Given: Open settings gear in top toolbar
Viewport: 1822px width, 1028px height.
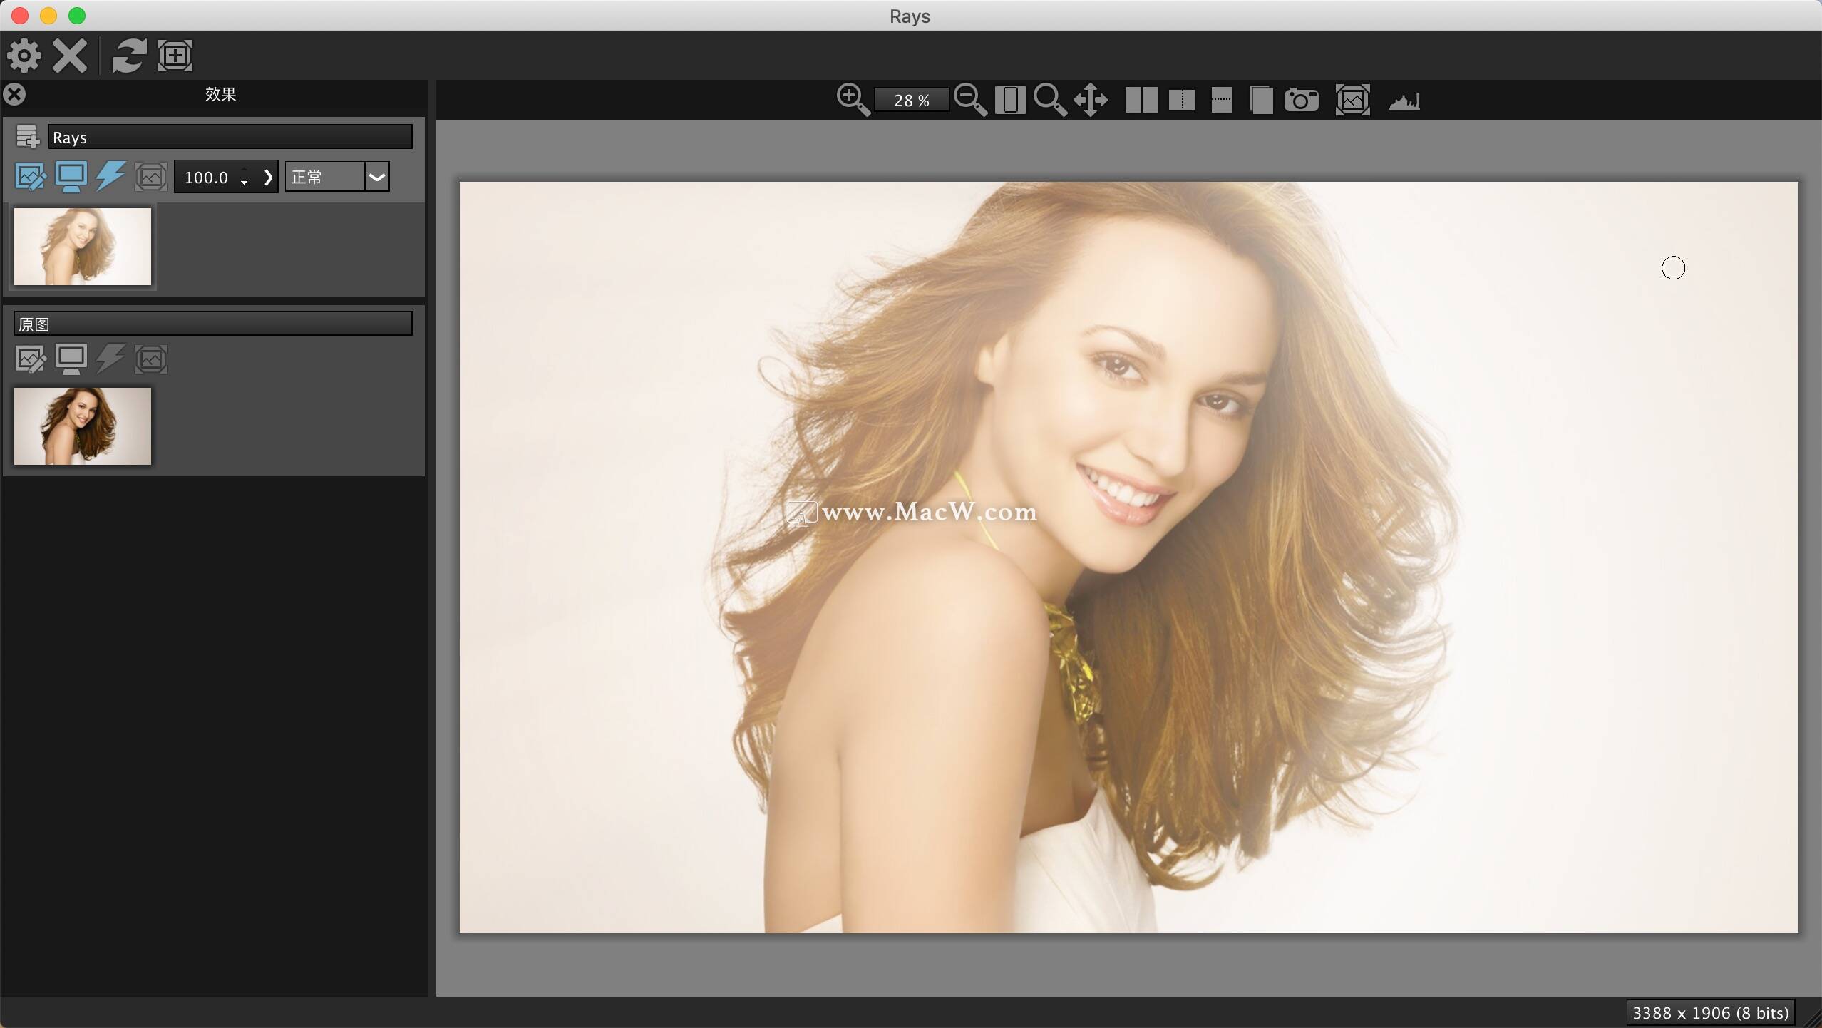Looking at the screenshot, I should click(24, 56).
